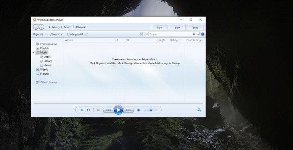Viewport: 293px width, 150px height.
Task: Click the Play button in playback controls
Action: point(118,110)
